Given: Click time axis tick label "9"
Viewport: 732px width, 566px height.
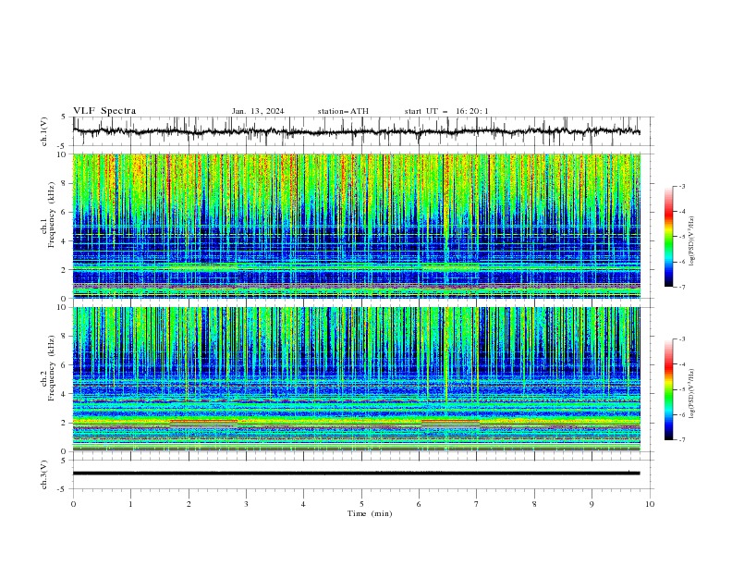Looking at the screenshot, I should 592,504.
